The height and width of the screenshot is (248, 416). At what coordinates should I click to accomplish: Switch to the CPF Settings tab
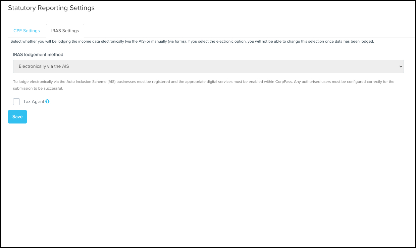click(27, 31)
